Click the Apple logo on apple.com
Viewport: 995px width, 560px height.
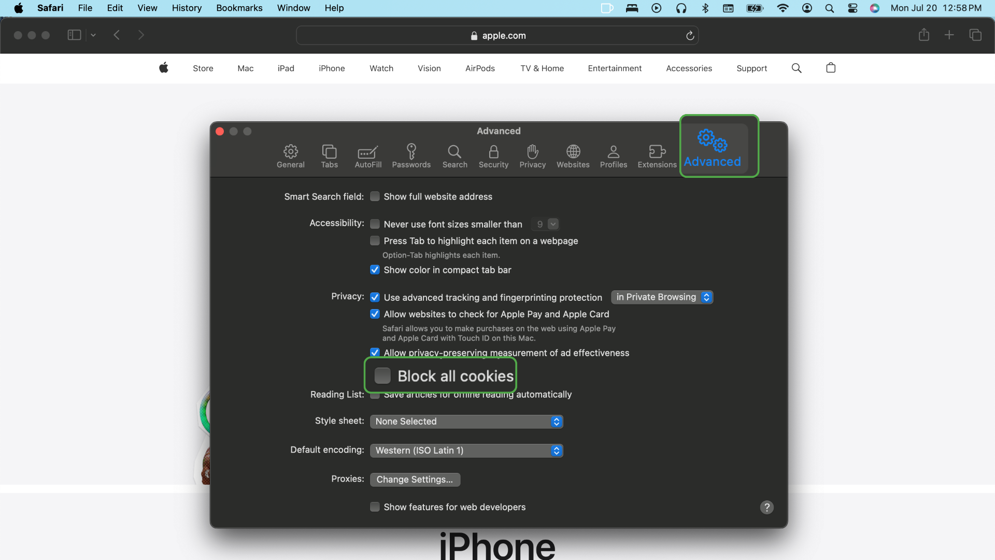164,68
